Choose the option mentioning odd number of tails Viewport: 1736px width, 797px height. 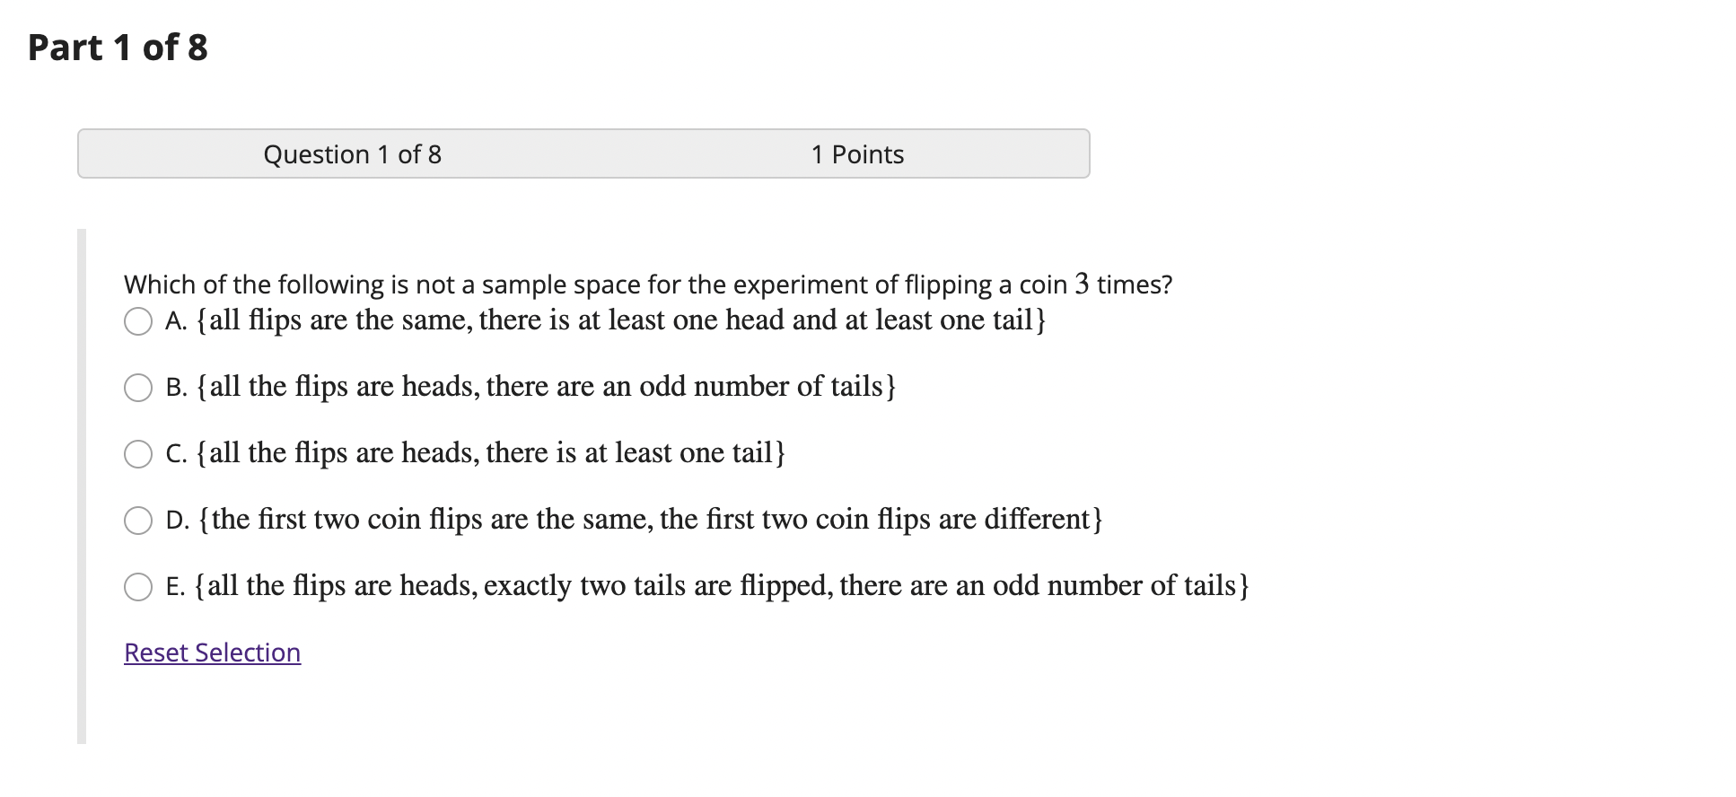tap(531, 387)
